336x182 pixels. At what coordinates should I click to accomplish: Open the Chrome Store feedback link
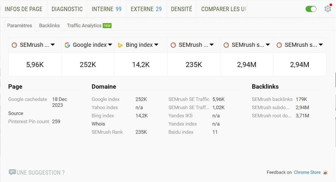(x=307, y=172)
